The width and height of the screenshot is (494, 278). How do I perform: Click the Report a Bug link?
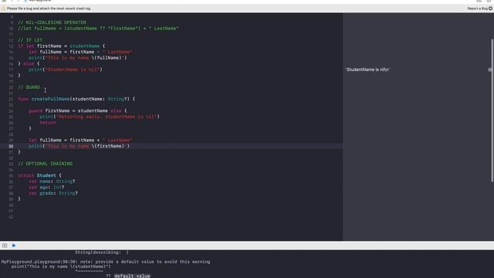477,8
